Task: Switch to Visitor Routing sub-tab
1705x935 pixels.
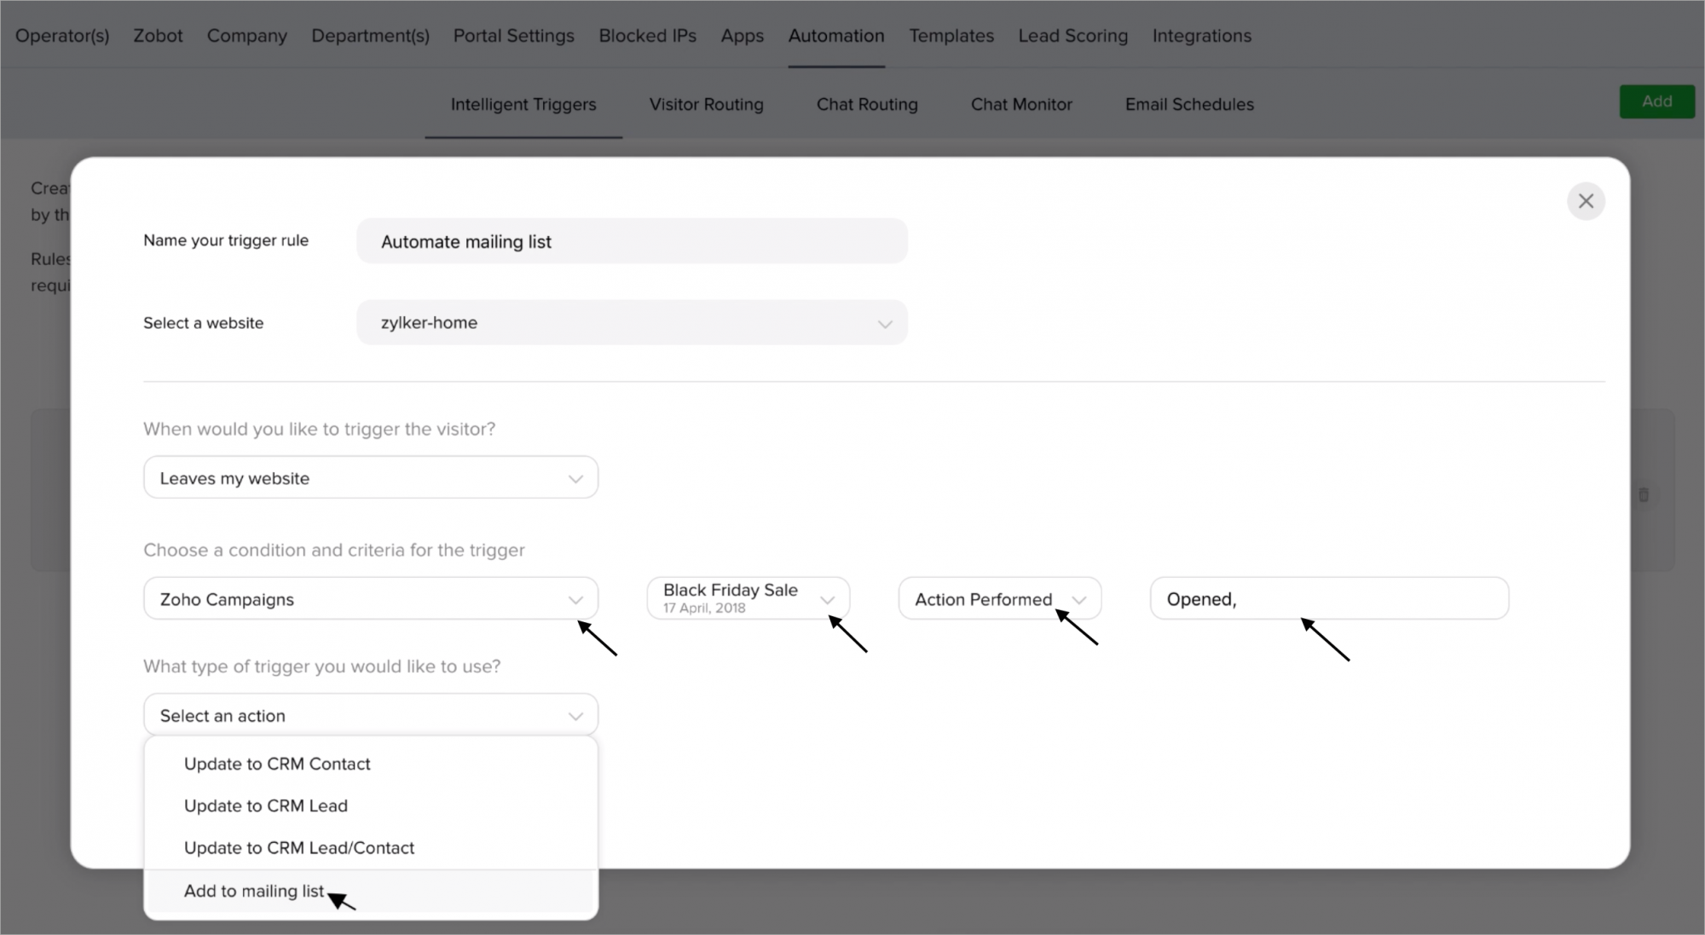Action: pyautogui.click(x=706, y=104)
